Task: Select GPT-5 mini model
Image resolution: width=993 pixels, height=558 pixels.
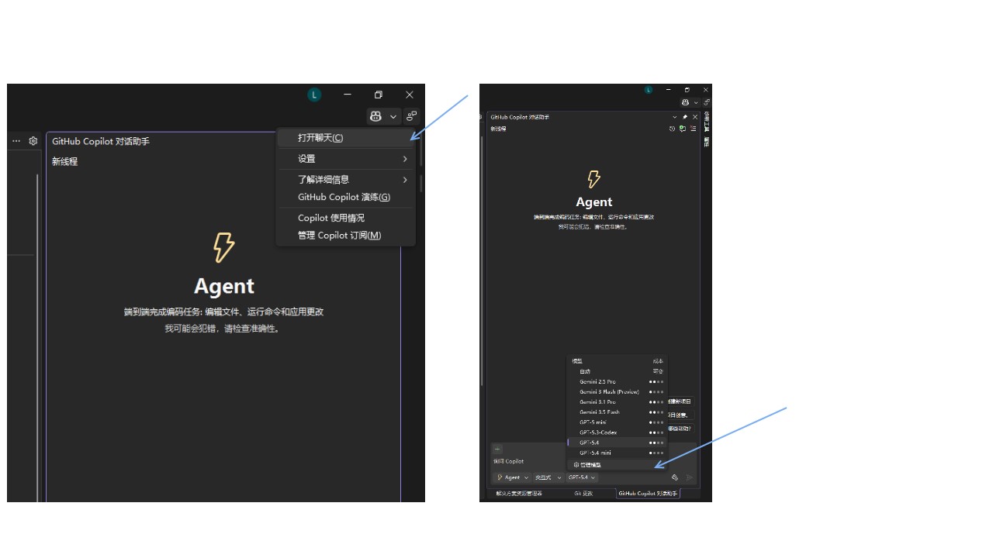Action: [x=618, y=422]
